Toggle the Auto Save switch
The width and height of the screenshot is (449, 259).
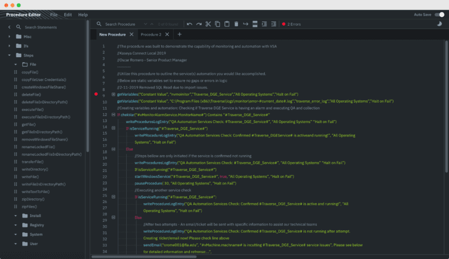[440, 15]
